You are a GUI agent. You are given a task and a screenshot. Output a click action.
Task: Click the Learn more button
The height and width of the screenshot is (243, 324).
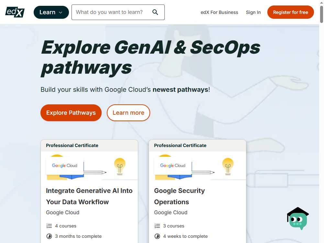(128, 113)
